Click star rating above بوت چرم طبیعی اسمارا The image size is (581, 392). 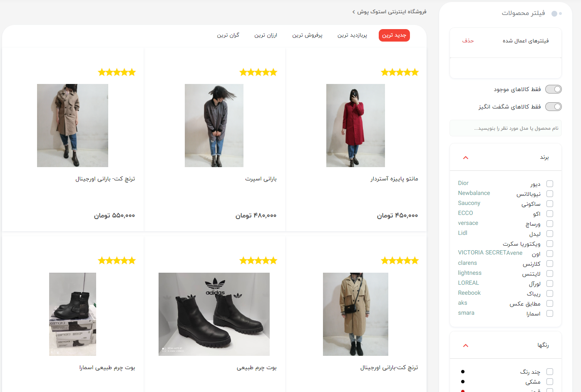click(117, 261)
